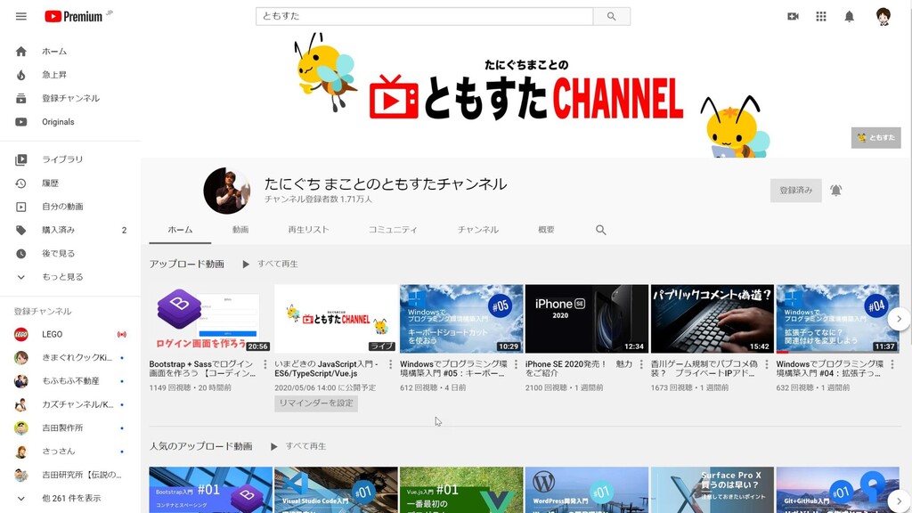
Task: Open Vue.js入門 #01 popular video thumbnail
Action: pos(461,490)
